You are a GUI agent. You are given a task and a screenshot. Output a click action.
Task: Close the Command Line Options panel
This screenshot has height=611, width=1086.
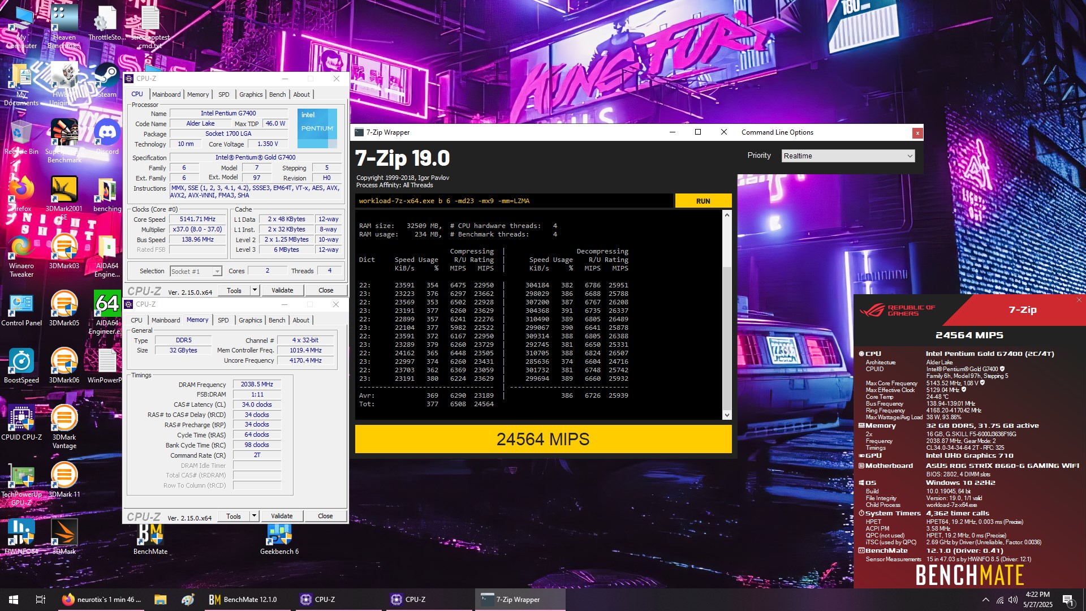tap(917, 133)
